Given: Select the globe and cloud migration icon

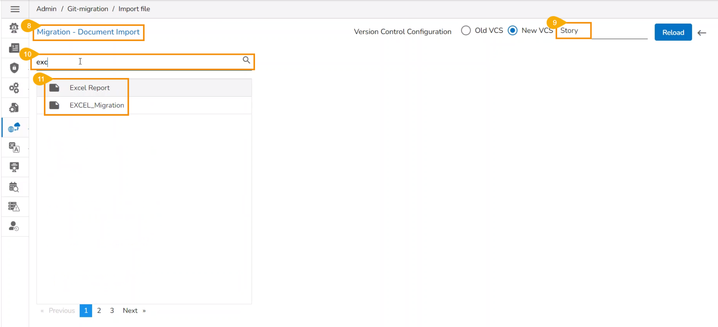Looking at the screenshot, I should click(14, 128).
